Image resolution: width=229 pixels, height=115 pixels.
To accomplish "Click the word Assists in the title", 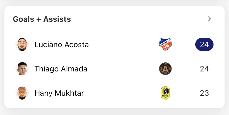I will pos(57,19).
